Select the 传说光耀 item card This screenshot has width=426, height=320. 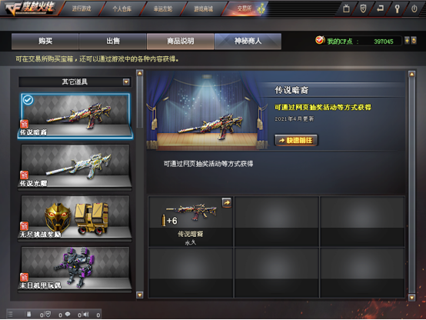(x=75, y=166)
